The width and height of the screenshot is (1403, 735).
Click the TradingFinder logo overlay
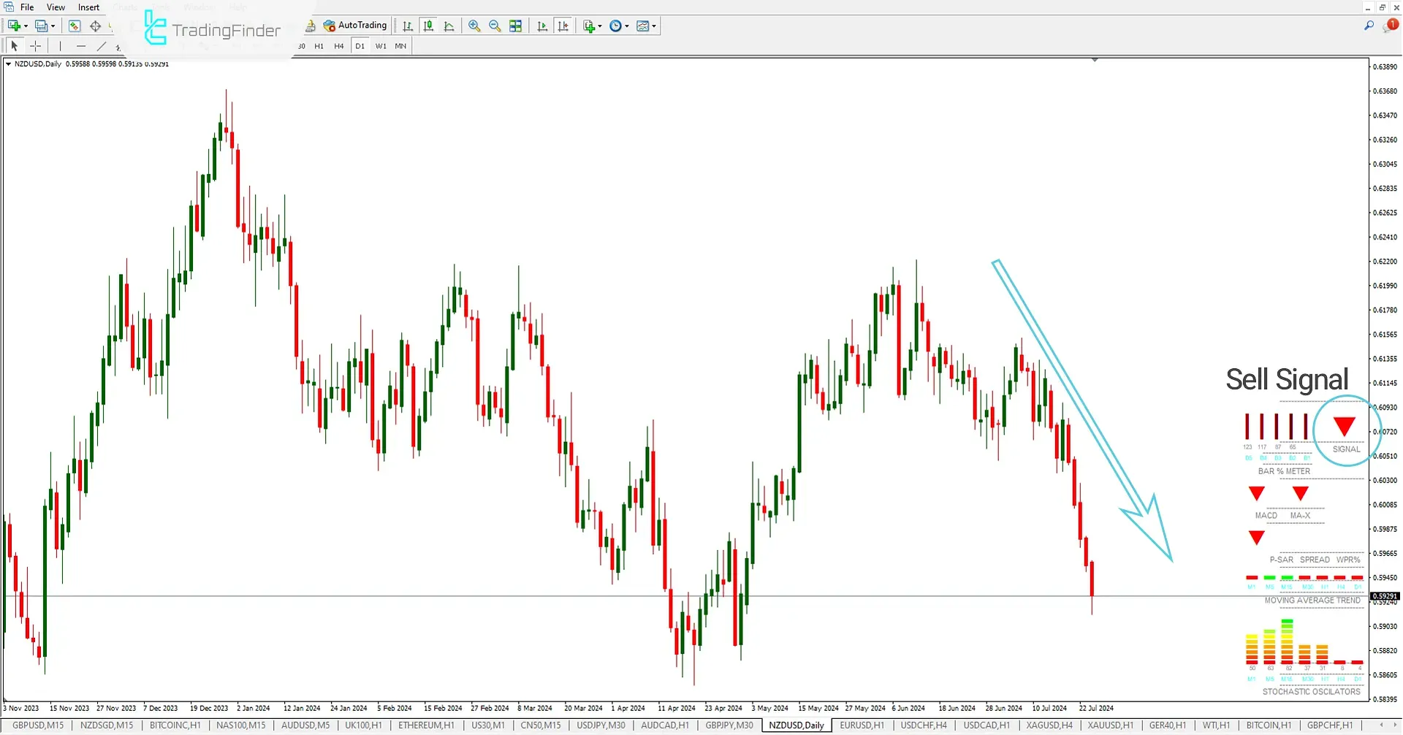[x=212, y=30]
